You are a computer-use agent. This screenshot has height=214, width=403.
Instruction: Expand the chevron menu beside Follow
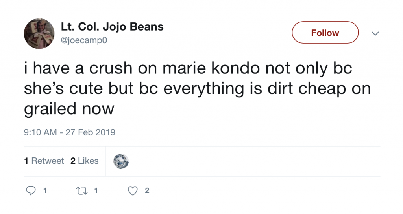[x=375, y=33]
